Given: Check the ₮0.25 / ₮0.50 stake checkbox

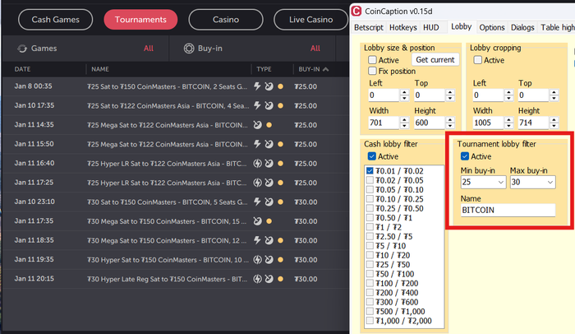Looking at the screenshot, I should pos(370,208).
